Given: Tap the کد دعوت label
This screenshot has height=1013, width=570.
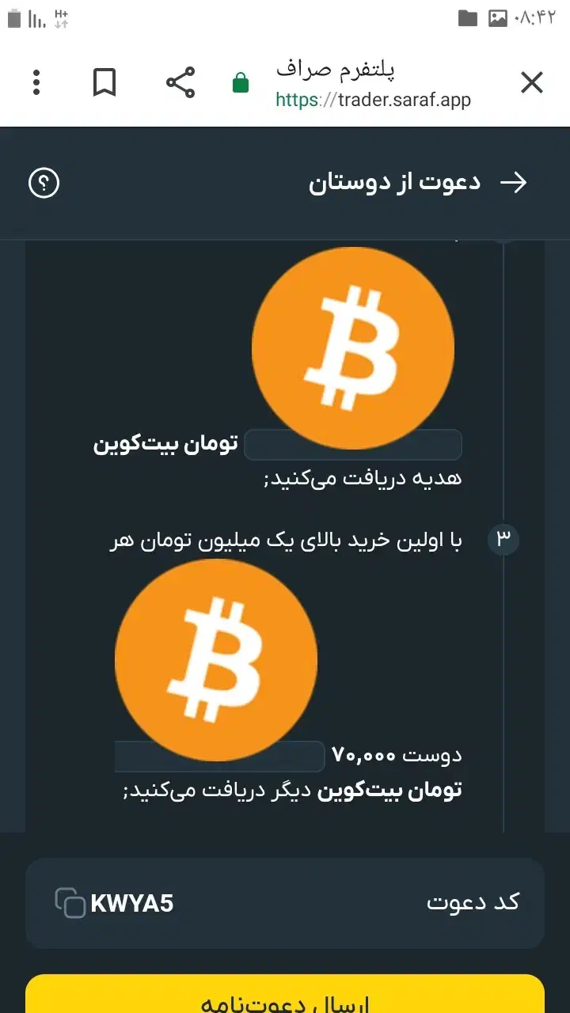Looking at the screenshot, I should [x=473, y=903].
